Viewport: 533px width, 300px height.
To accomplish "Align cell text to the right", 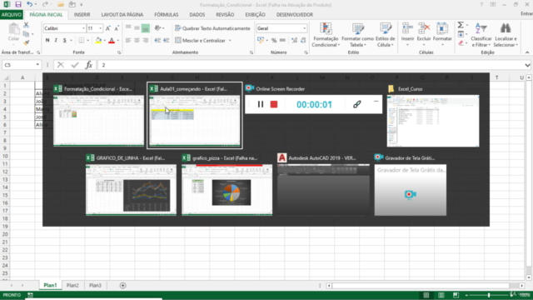I will point(146,40).
